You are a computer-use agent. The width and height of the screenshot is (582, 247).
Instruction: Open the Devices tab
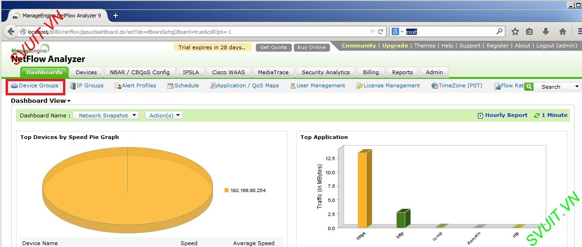[x=86, y=72]
